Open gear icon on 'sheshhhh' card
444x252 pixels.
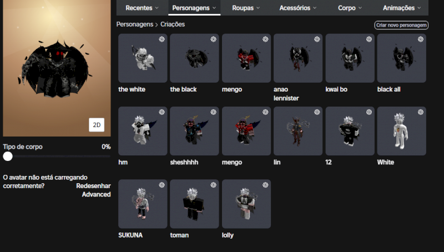click(x=214, y=112)
